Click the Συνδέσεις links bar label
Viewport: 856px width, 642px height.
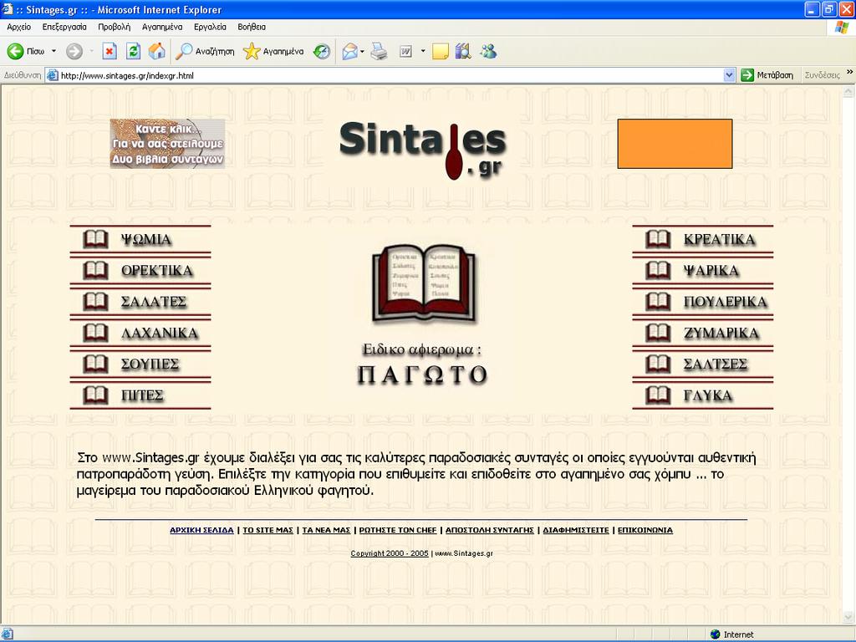[x=823, y=75]
